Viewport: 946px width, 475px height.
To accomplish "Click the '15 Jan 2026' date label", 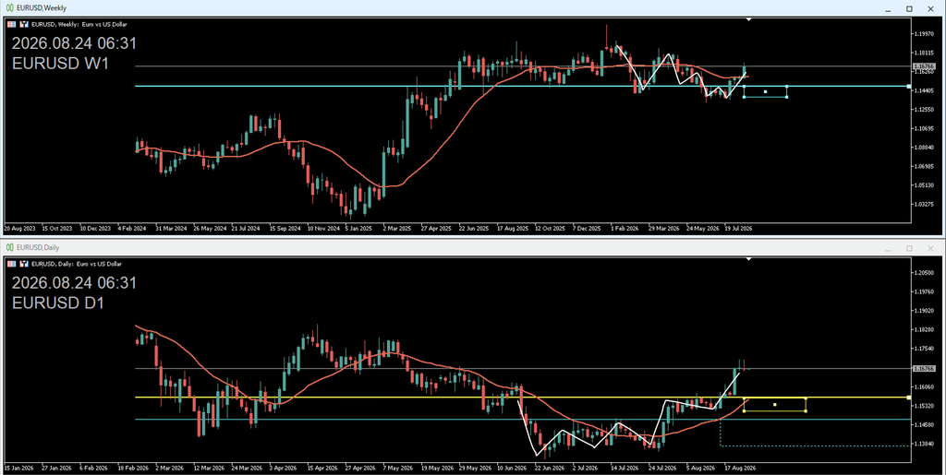I will [x=19, y=468].
